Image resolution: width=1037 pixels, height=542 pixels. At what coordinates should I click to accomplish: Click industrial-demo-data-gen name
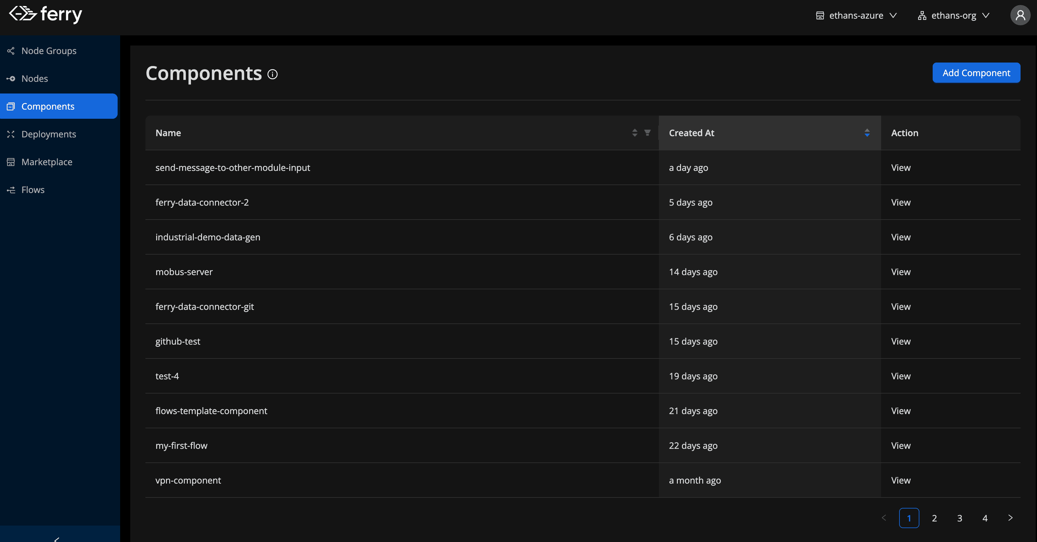[208, 237]
